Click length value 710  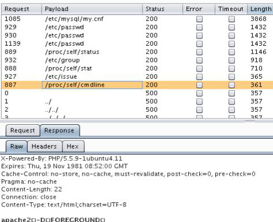point(256,68)
